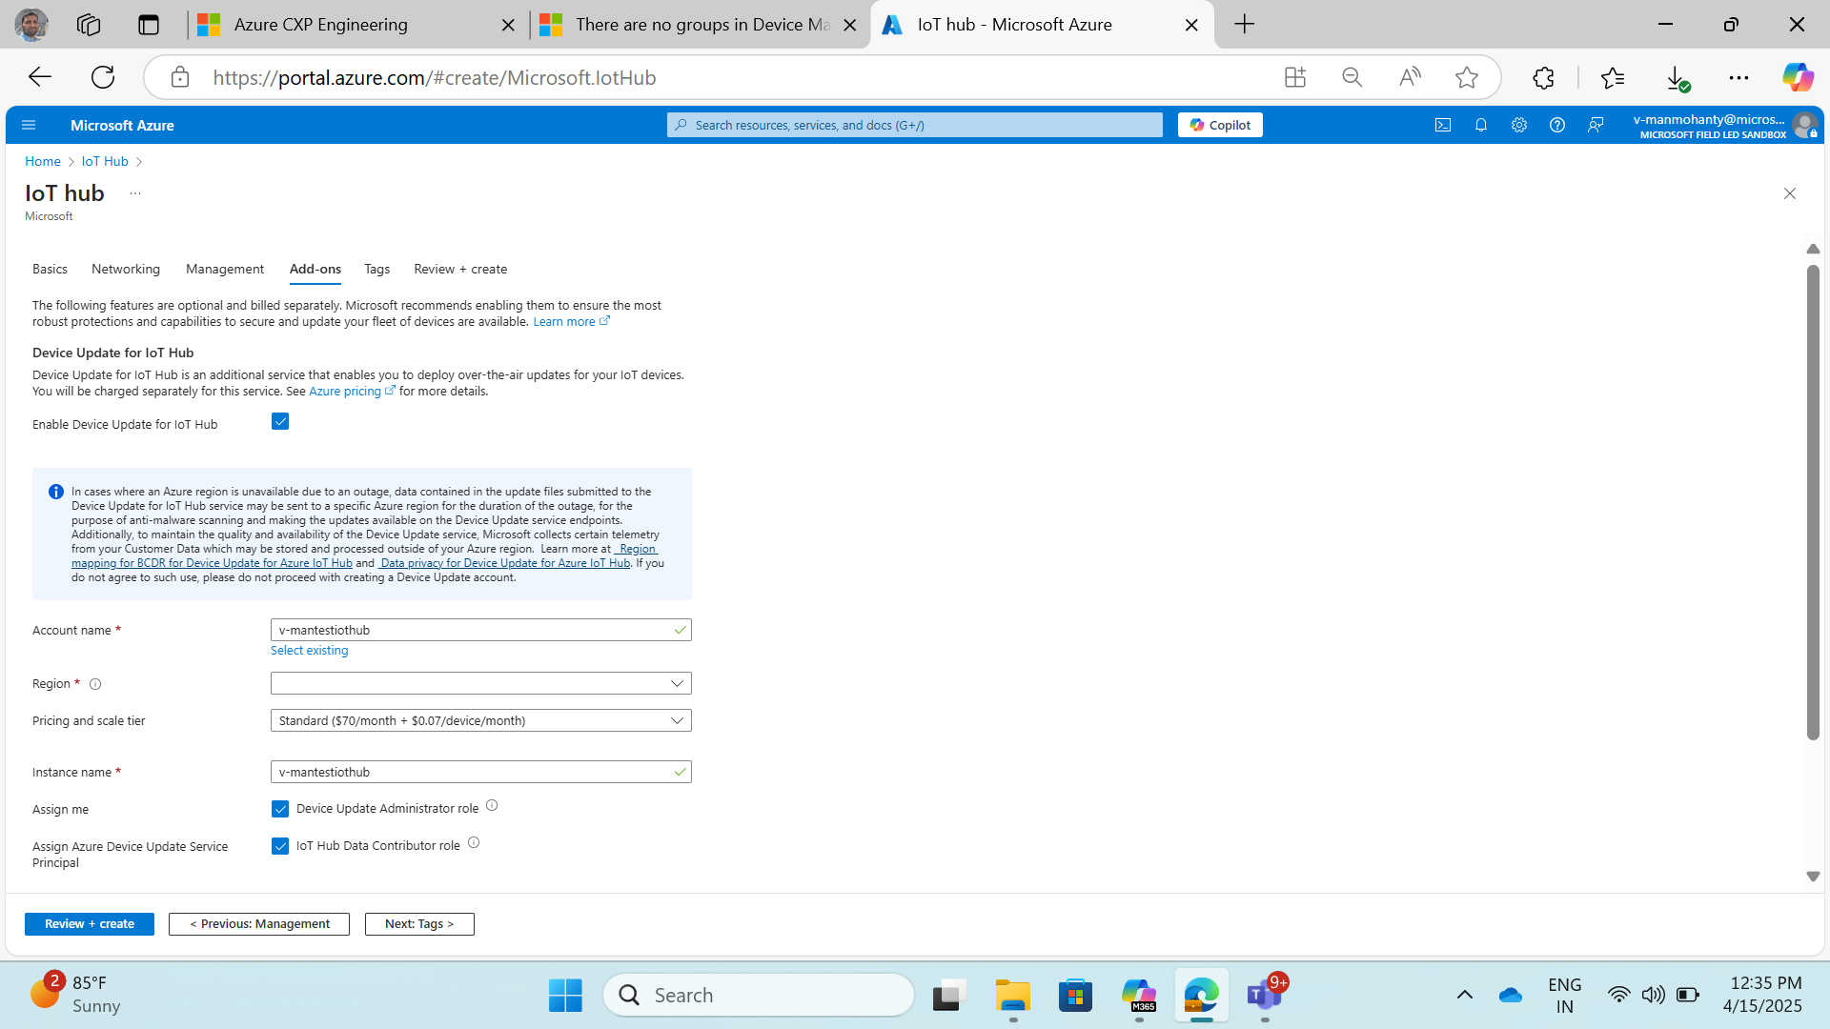Open Data privacy for Device Update link
Viewport: 1830px width, 1029px height.
click(x=504, y=563)
